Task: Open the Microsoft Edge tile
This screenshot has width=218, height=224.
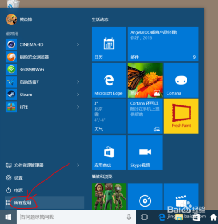Action: pos(109,80)
